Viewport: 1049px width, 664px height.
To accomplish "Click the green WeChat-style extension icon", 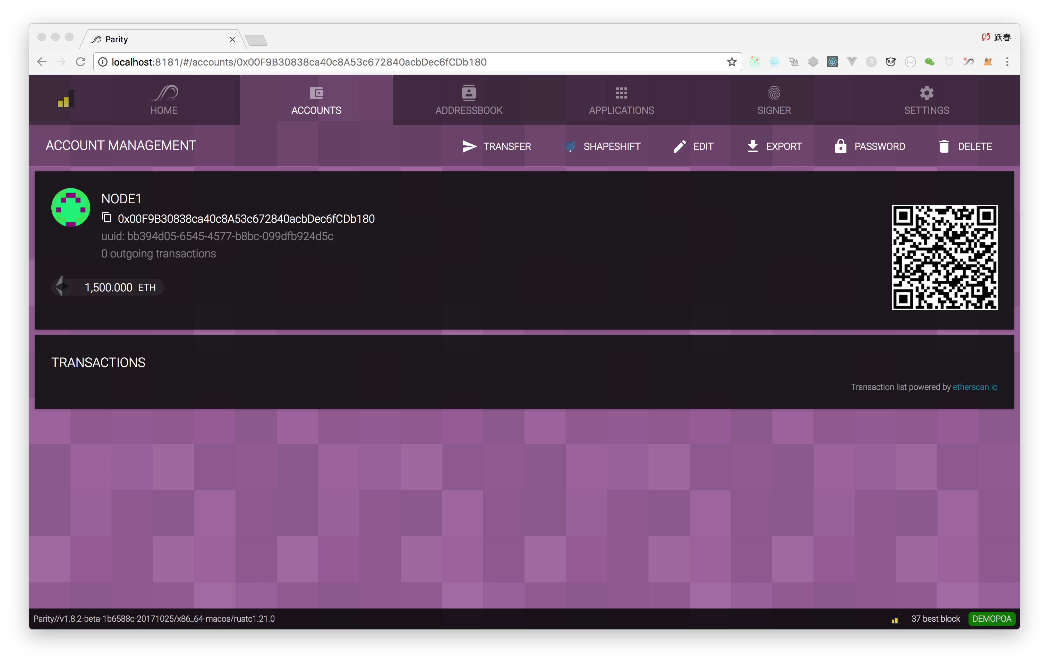I will tap(929, 62).
